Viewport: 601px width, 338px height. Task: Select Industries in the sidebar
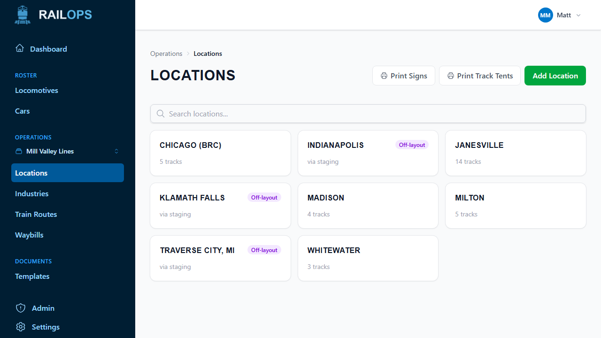pyautogui.click(x=31, y=193)
